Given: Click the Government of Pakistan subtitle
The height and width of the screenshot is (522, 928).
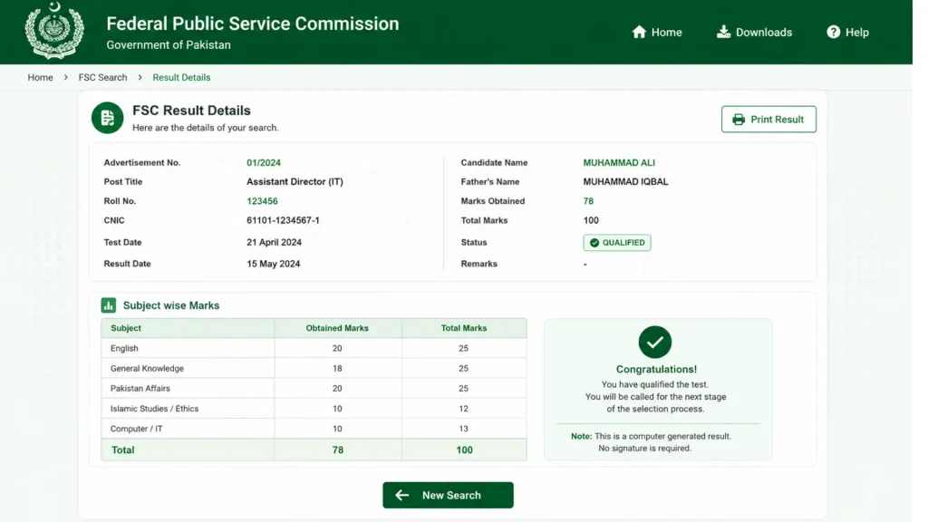Looking at the screenshot, I should pyautogui.click(x=169, y=45).
